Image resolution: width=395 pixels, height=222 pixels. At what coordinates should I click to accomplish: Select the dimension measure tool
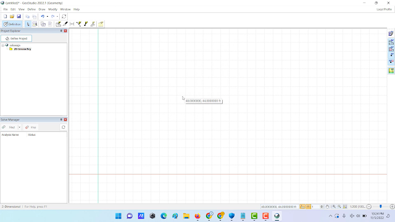coord(72,24)
